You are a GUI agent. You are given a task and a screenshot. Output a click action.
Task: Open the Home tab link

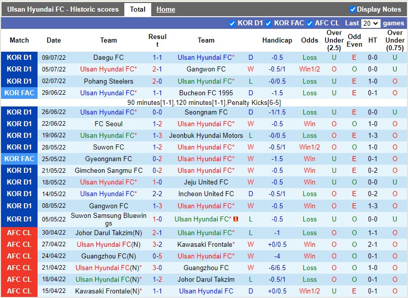(x=166, y=10)
